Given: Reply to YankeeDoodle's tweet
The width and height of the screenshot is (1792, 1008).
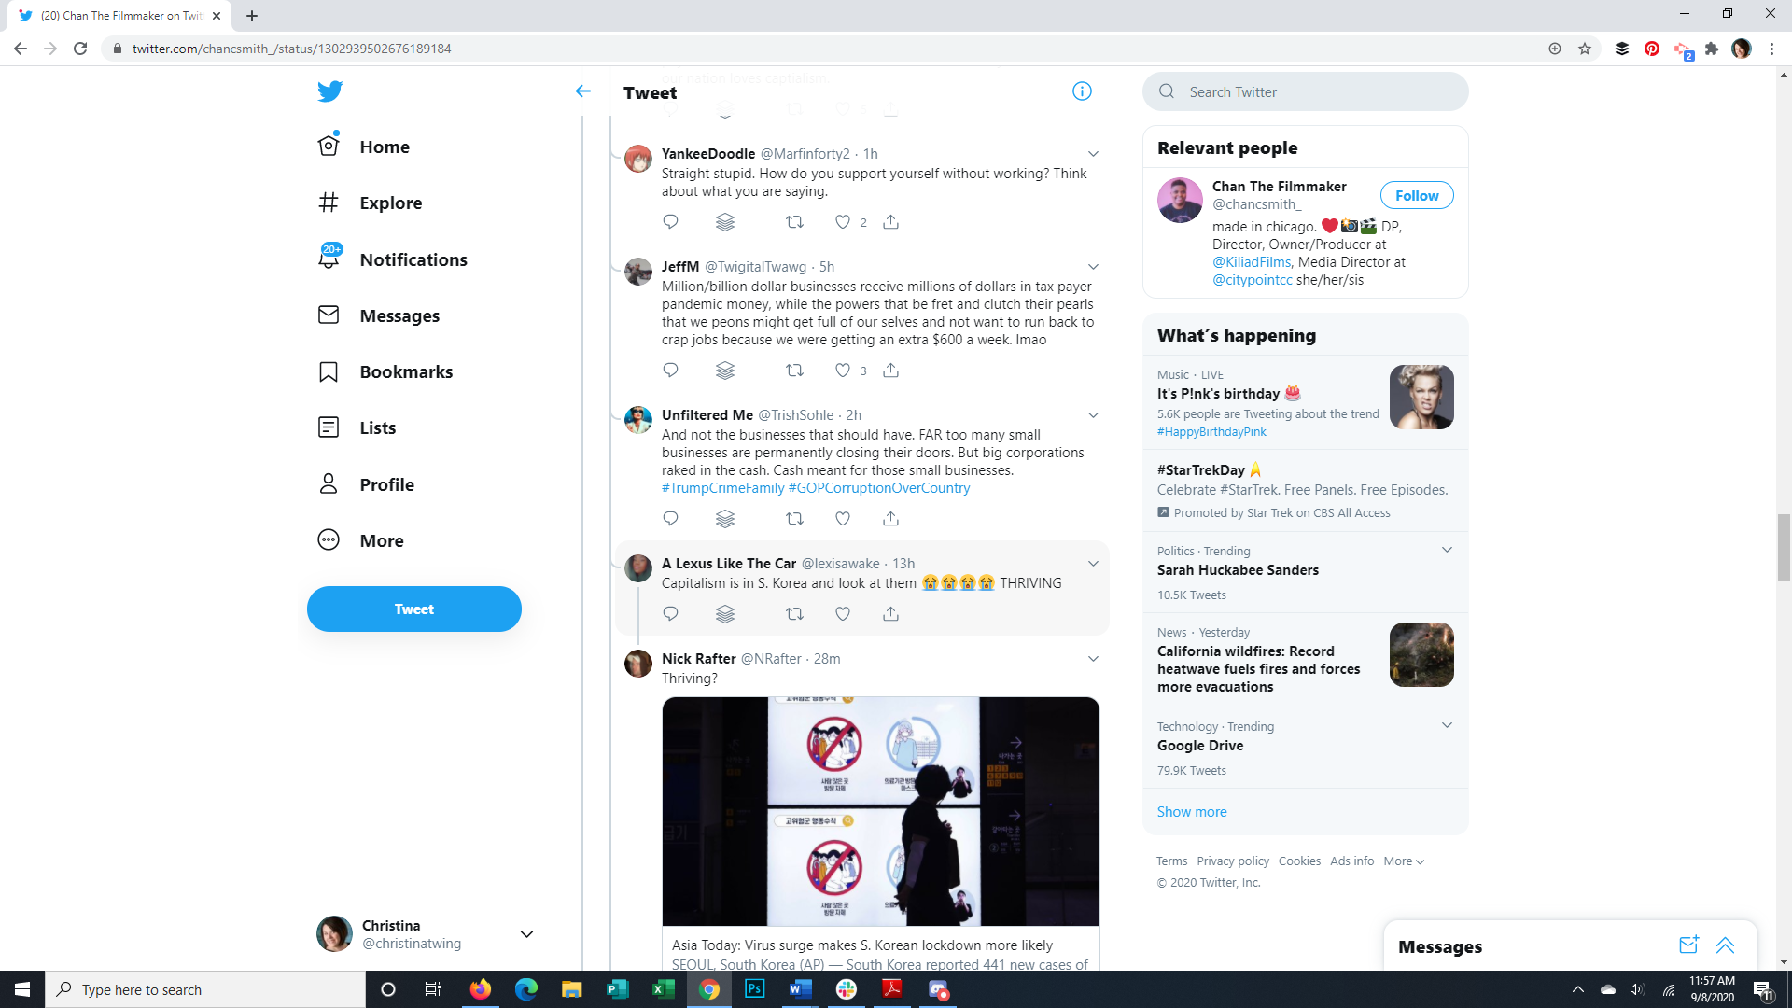Looking at the screenshot, I should (x=670, y=222).
